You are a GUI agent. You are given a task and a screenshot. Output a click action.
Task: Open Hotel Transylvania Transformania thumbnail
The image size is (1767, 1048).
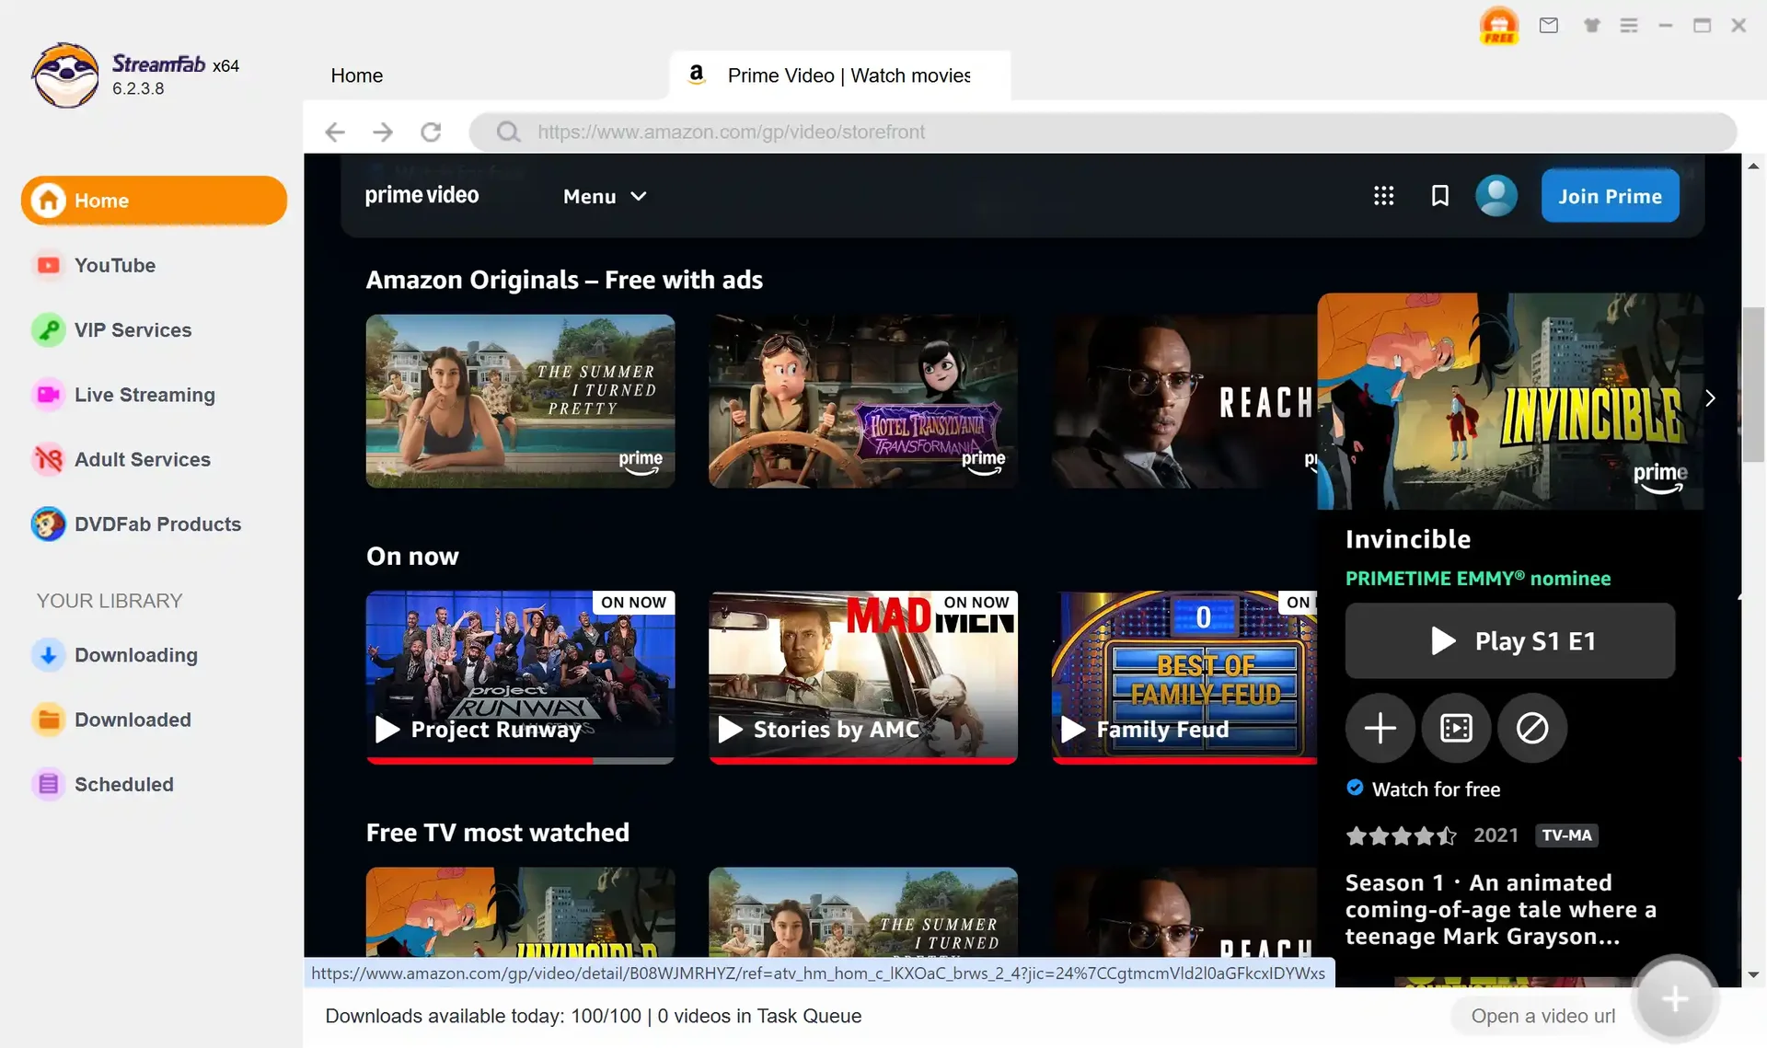click(863, 401)
